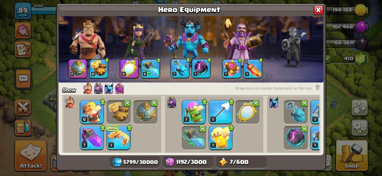Pick the Healer Puppet equipment
The height and width of the screenshot is (176, 382).
click(221, 138)
